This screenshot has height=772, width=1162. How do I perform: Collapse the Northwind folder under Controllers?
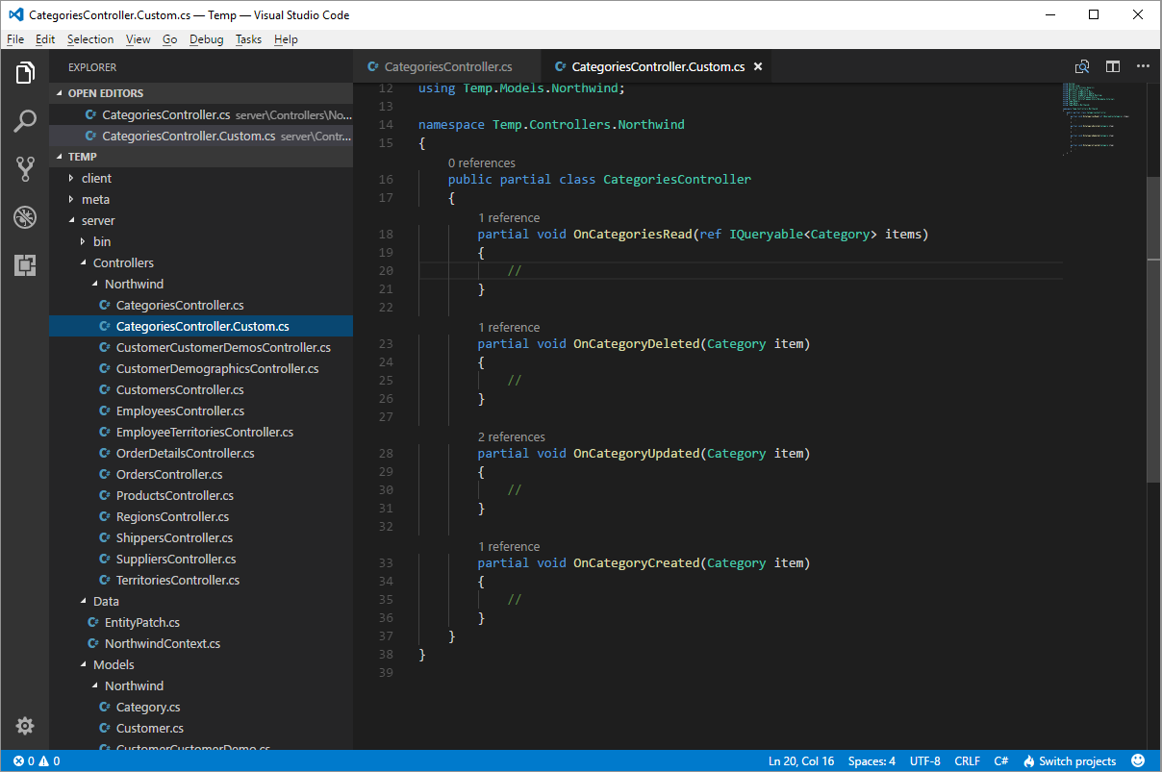tap(201, 284)
